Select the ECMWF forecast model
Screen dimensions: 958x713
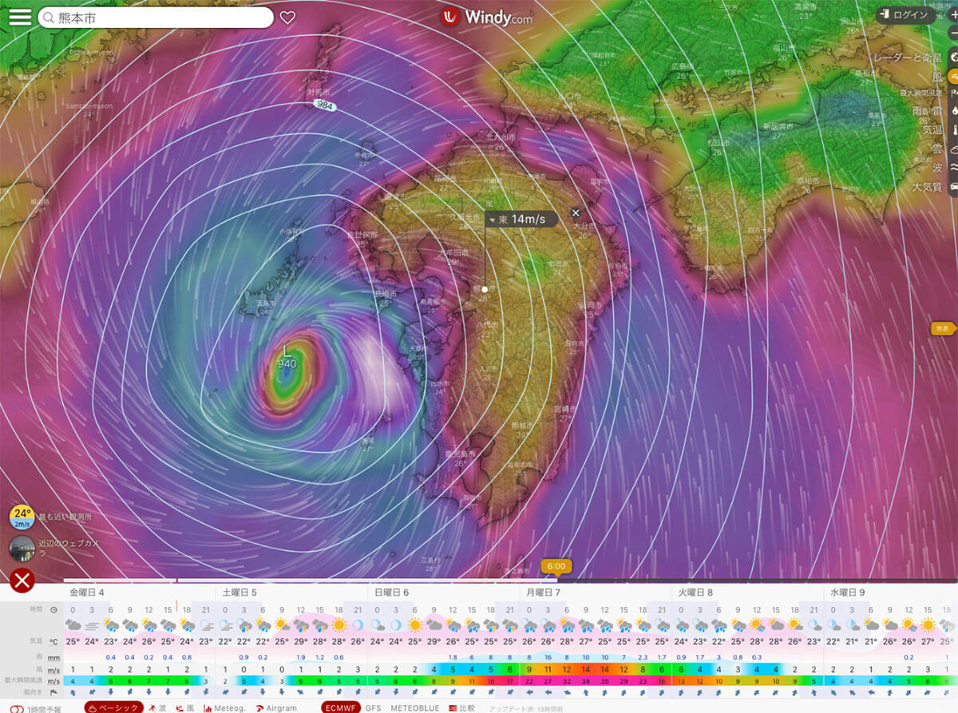[x=342, y=707]
